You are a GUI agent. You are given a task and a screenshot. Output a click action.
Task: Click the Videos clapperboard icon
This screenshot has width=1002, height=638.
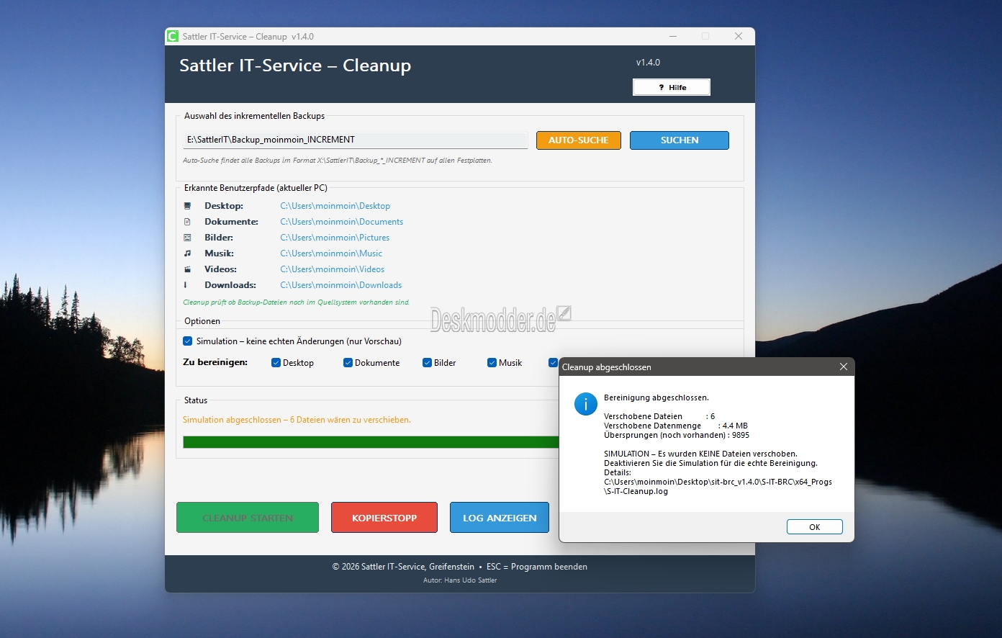(x=187, y=269)
